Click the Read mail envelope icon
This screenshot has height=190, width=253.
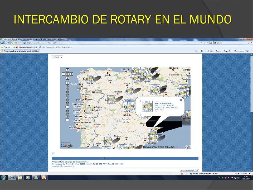coord(208,51)
